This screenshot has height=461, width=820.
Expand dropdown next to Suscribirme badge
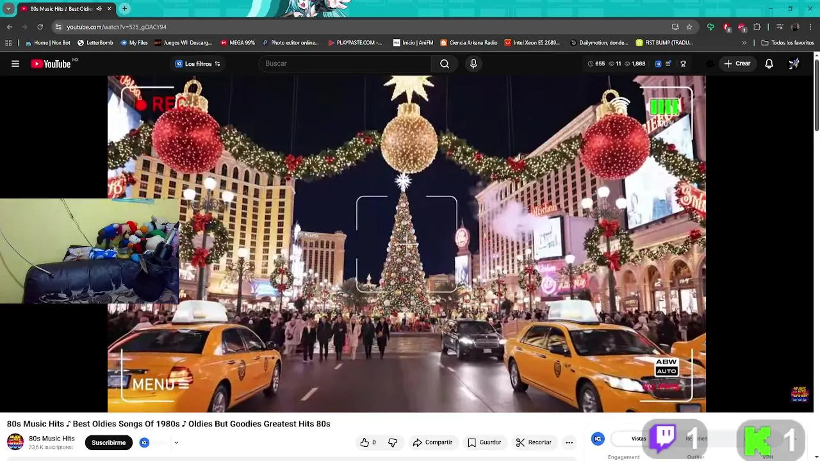click(x=176, y=442)
